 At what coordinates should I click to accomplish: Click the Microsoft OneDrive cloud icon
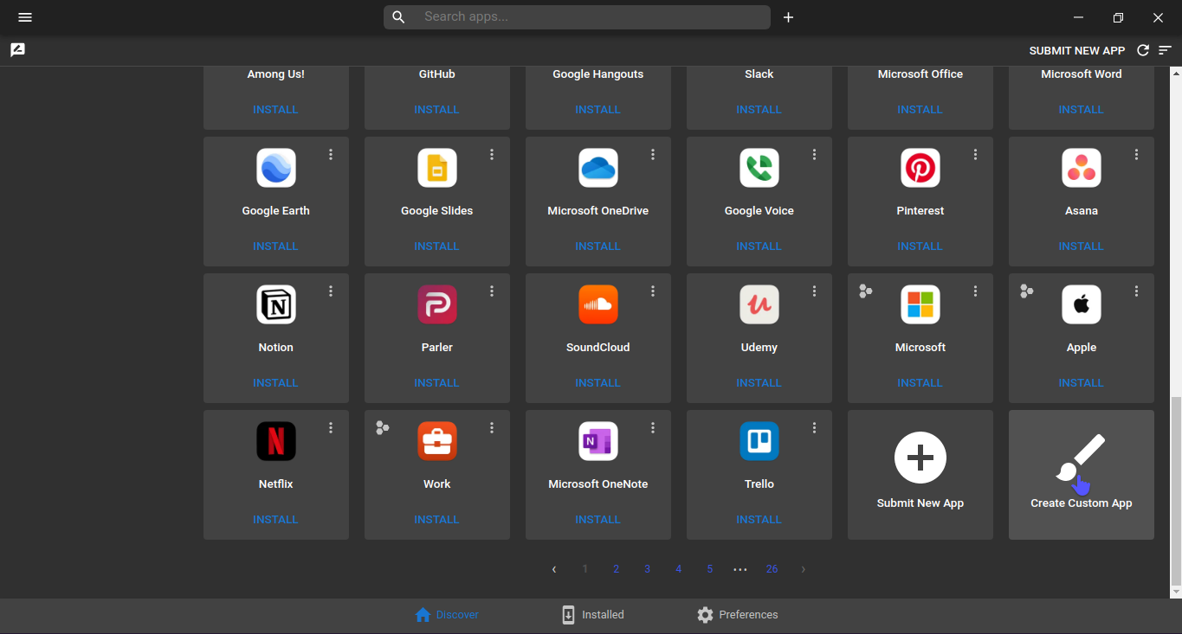coord(598,168)
